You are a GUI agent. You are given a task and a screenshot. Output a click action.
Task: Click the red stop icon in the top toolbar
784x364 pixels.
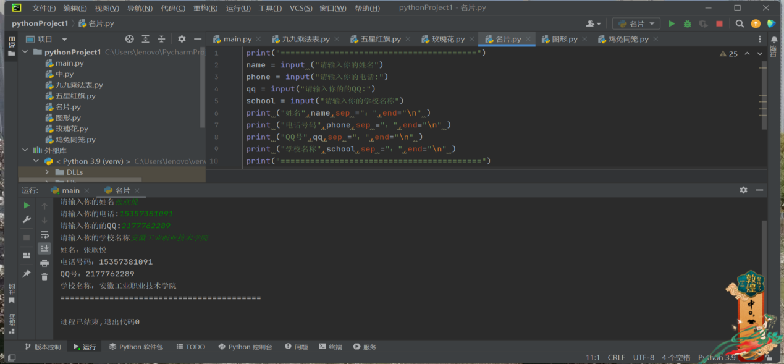(719, 23)
